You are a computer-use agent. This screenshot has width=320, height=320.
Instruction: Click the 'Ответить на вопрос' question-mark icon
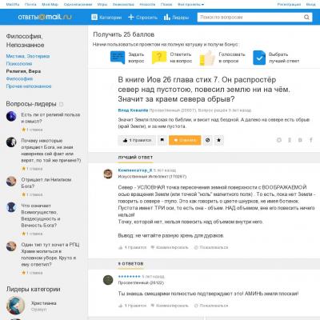click(159, 58)
